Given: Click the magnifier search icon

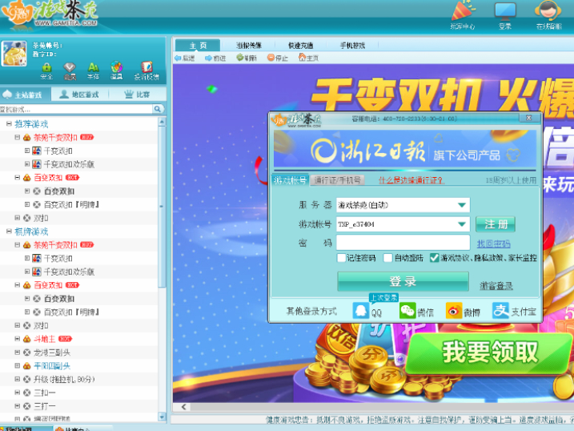Looking at the screenshot, I should (x=158, y=109).
